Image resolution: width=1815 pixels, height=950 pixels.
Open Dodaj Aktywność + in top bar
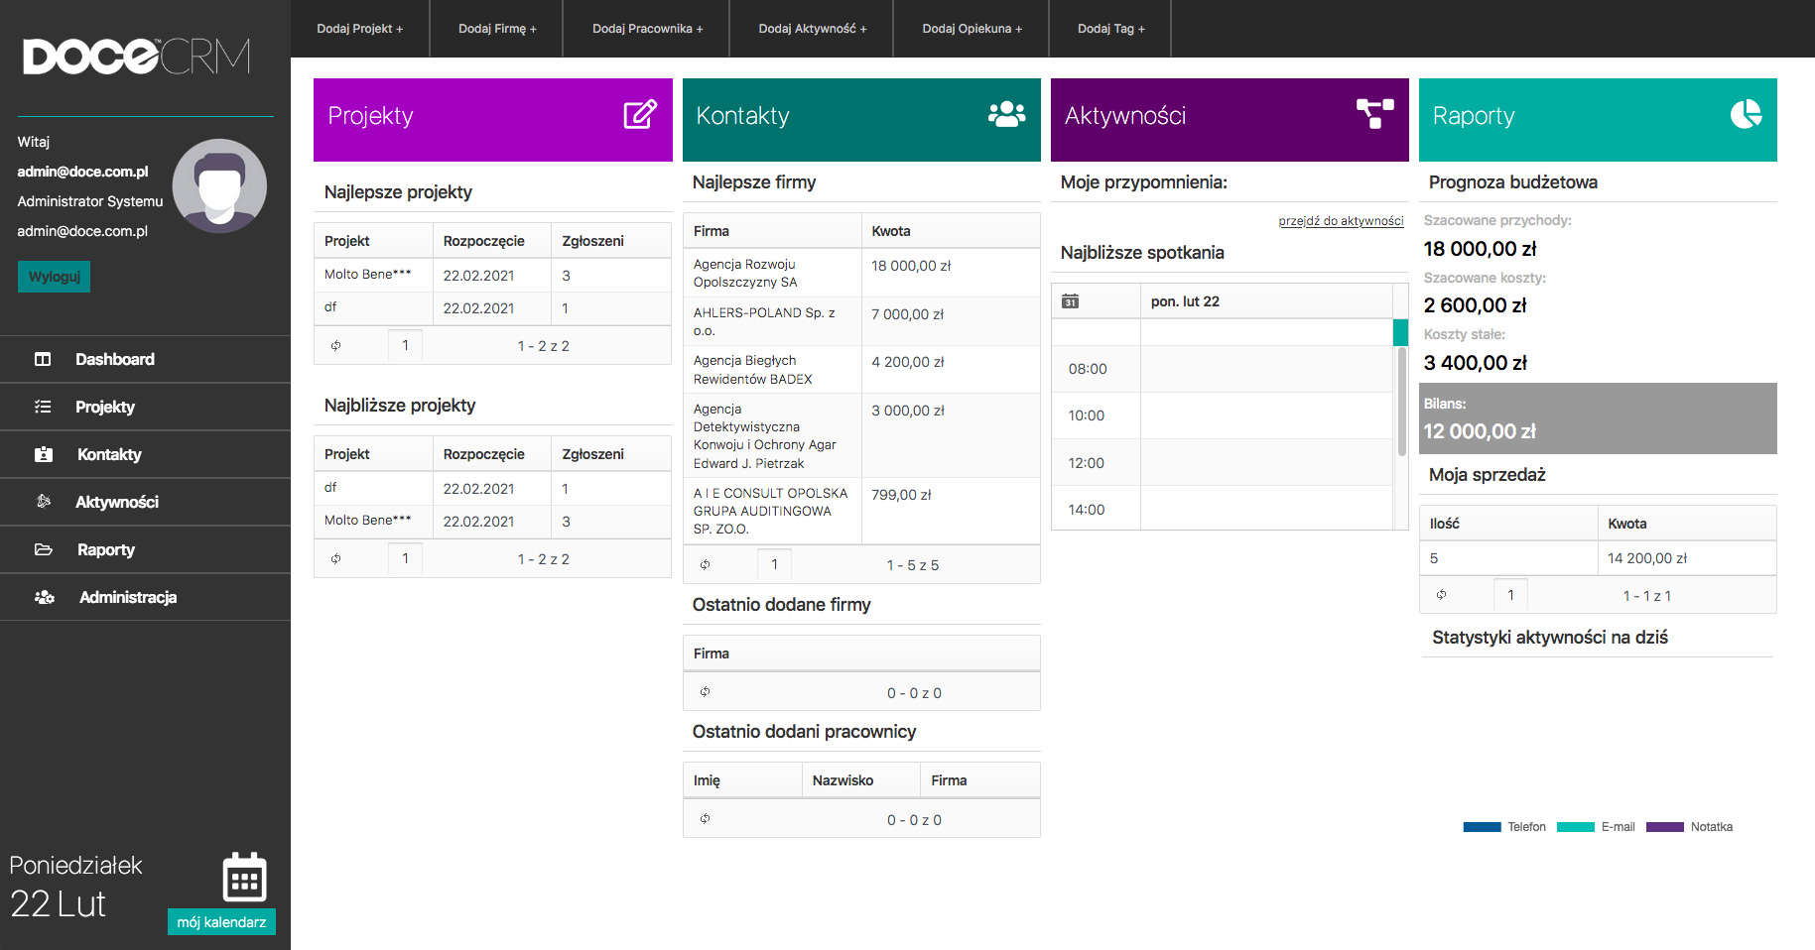812,29
